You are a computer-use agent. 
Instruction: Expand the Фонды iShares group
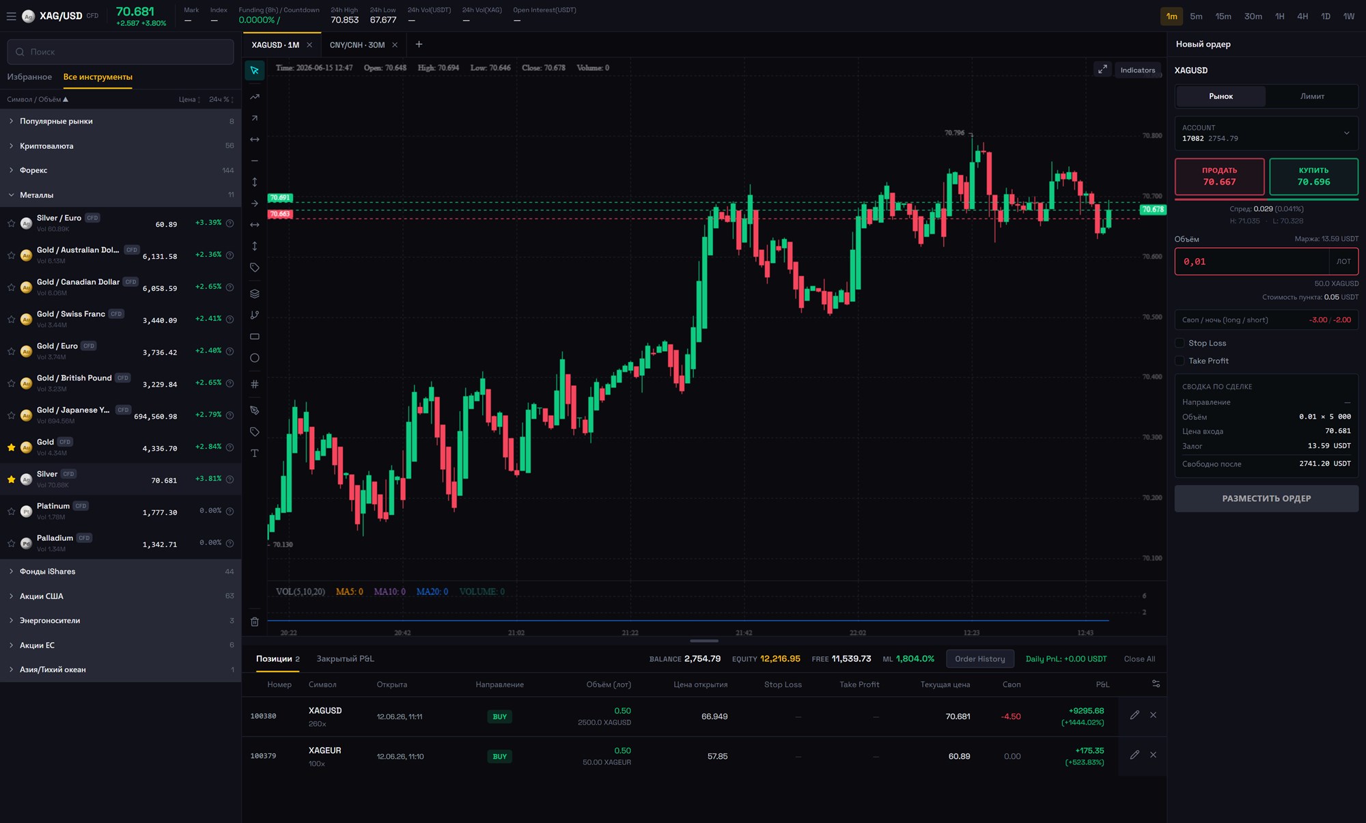[x=121, y=571]
